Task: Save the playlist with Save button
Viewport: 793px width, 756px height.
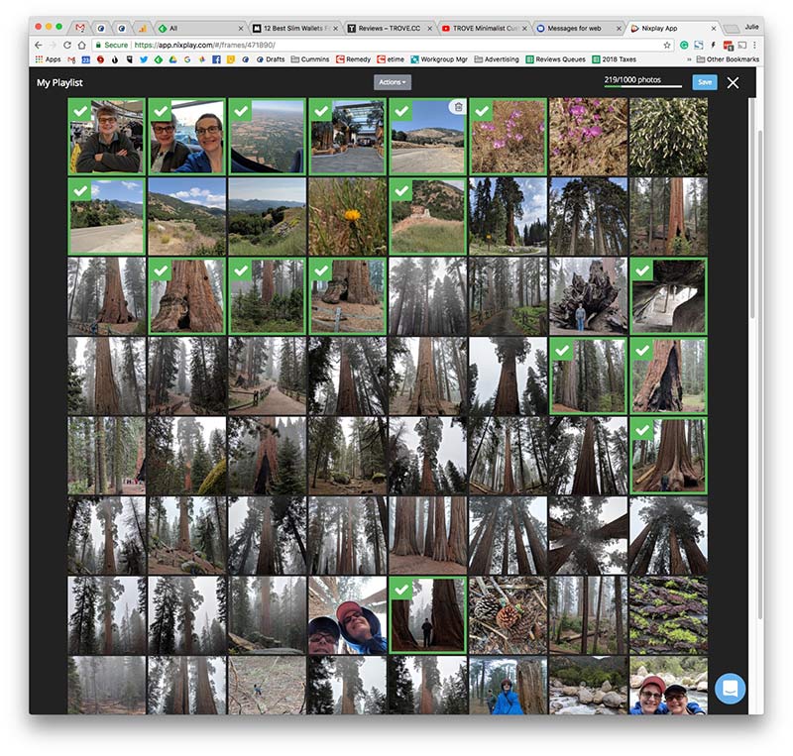Action: [x=705, y=82]
